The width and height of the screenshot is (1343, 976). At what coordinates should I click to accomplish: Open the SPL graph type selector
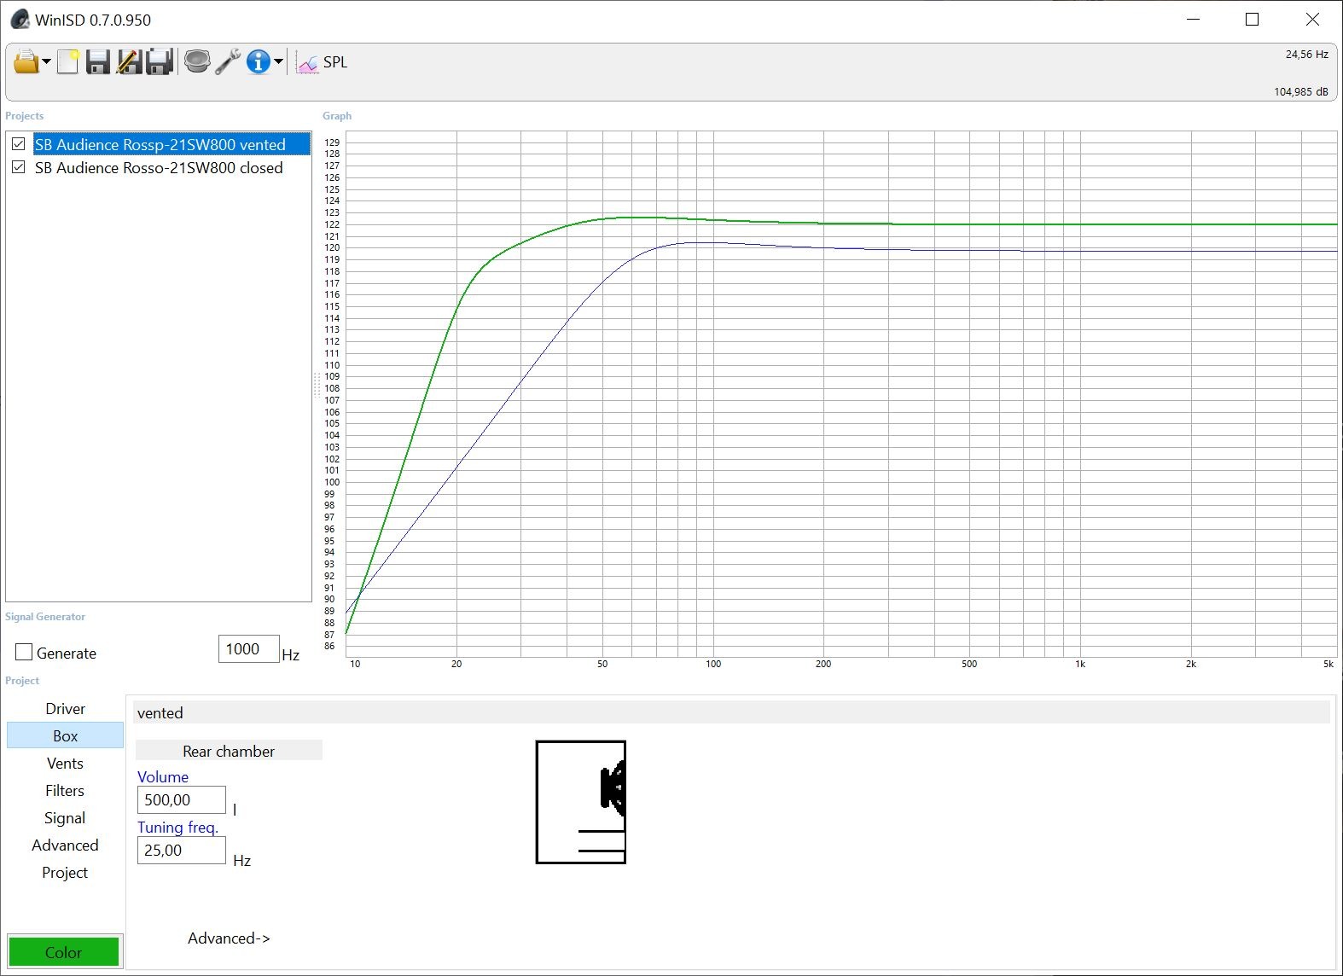coord(322,62)
